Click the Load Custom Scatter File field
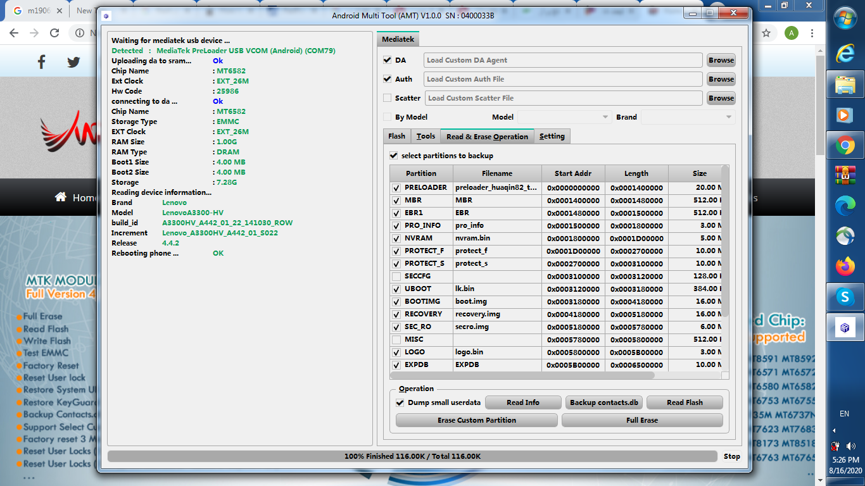The height and width of the screenshot is (486, 865). click(564, 98)
